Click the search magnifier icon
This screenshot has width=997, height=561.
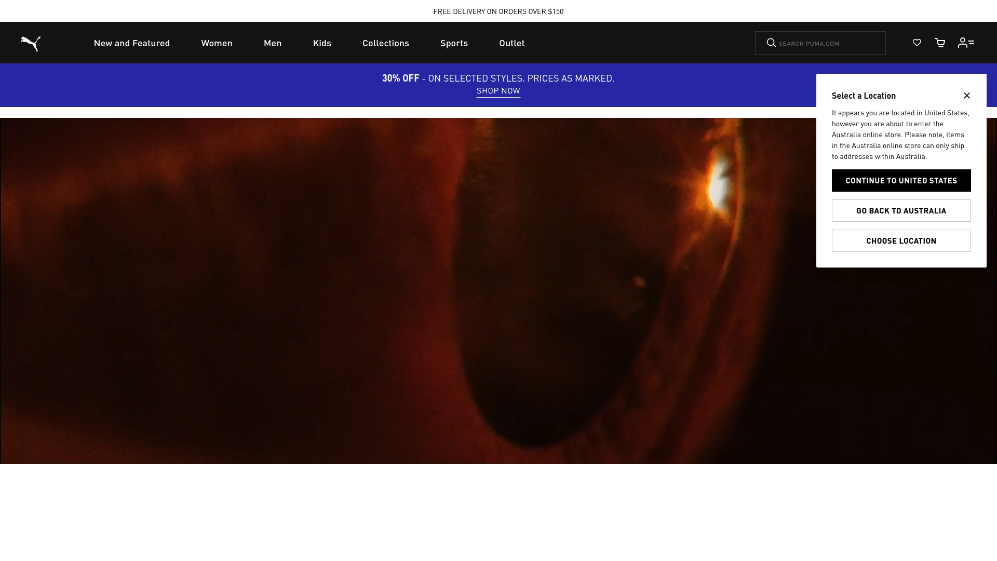click(x=771, y=43)
